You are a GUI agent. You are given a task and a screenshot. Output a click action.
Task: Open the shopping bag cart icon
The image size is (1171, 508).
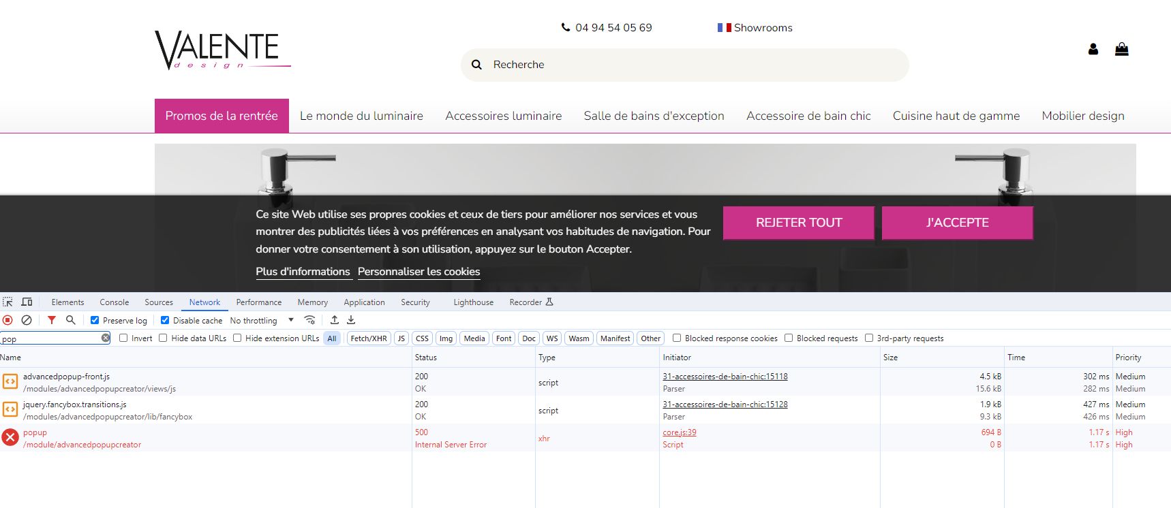pyautogui.click(x=1122, y=49)
